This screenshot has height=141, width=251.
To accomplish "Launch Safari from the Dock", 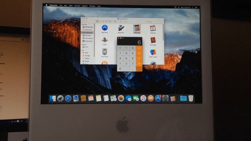I will [x=68, y=98].
